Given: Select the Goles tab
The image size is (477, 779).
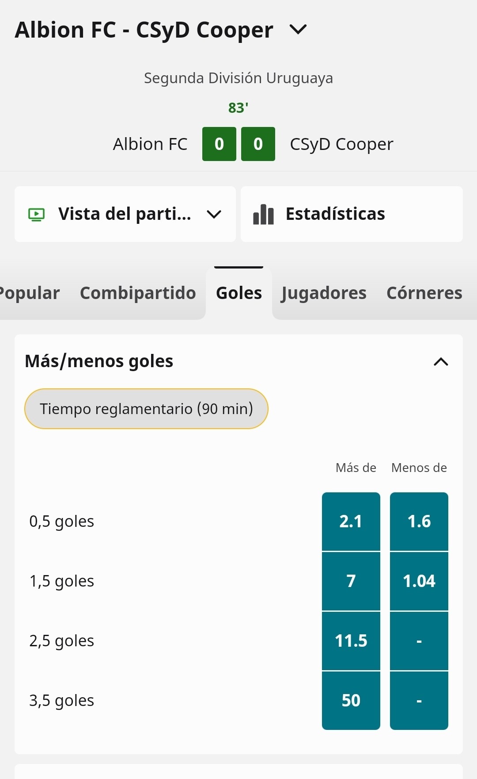Looking at the screenshot, I should pyautogui.click(x=239, y=293).
